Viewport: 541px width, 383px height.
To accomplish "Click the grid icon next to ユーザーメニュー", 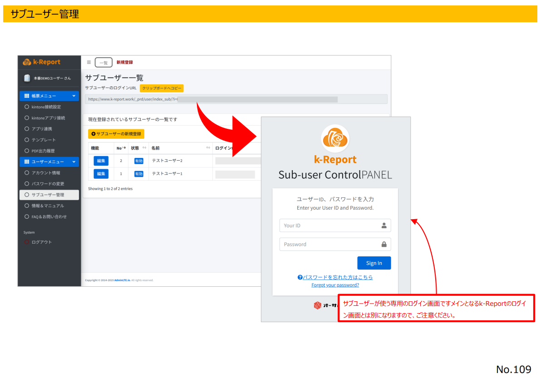I will pos(27,162).
